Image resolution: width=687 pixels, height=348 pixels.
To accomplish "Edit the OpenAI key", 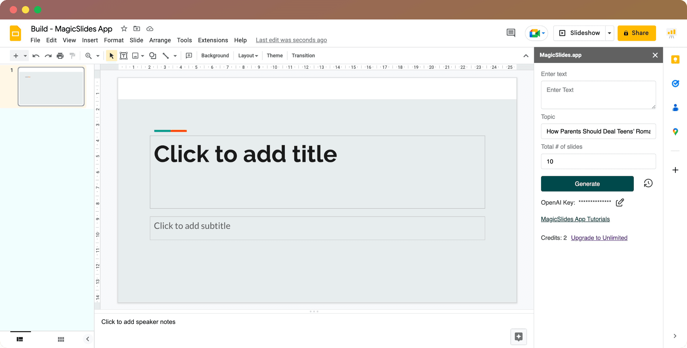I will click(620, 202).
